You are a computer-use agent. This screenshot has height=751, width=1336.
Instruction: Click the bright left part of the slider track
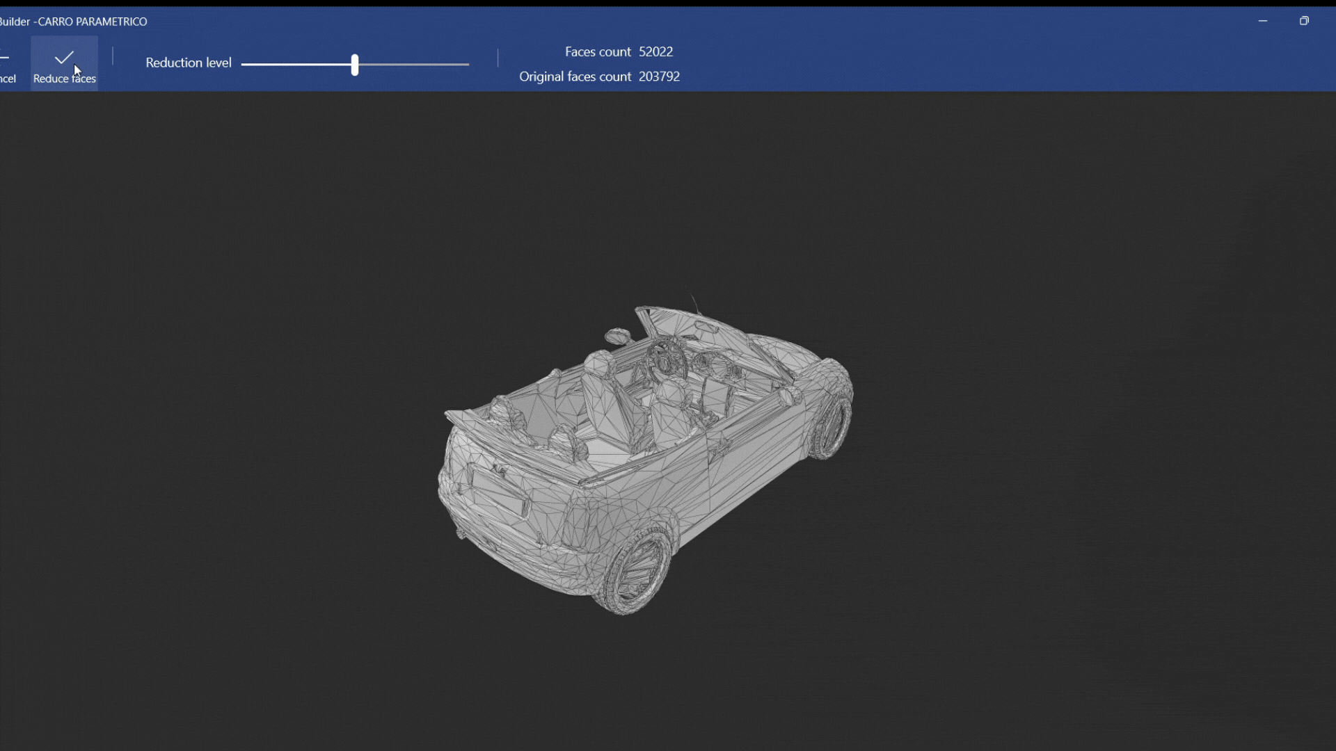click(296, 64)
